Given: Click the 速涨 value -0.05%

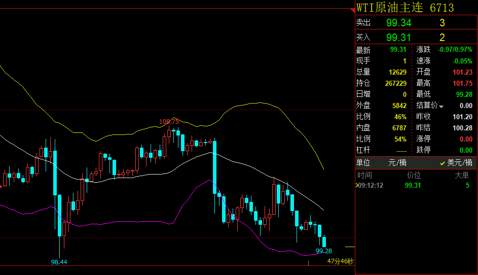Looking at the screenshot, I should [x=462, y=61].
